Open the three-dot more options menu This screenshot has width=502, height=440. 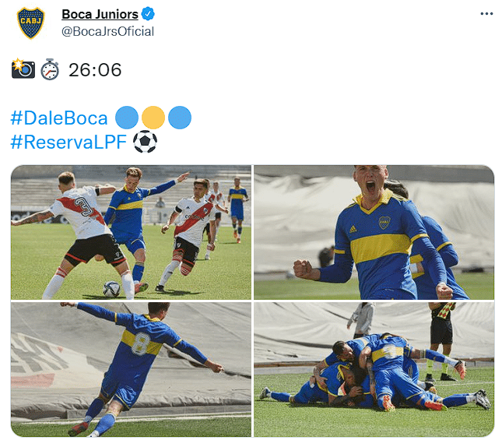[486, 14]
